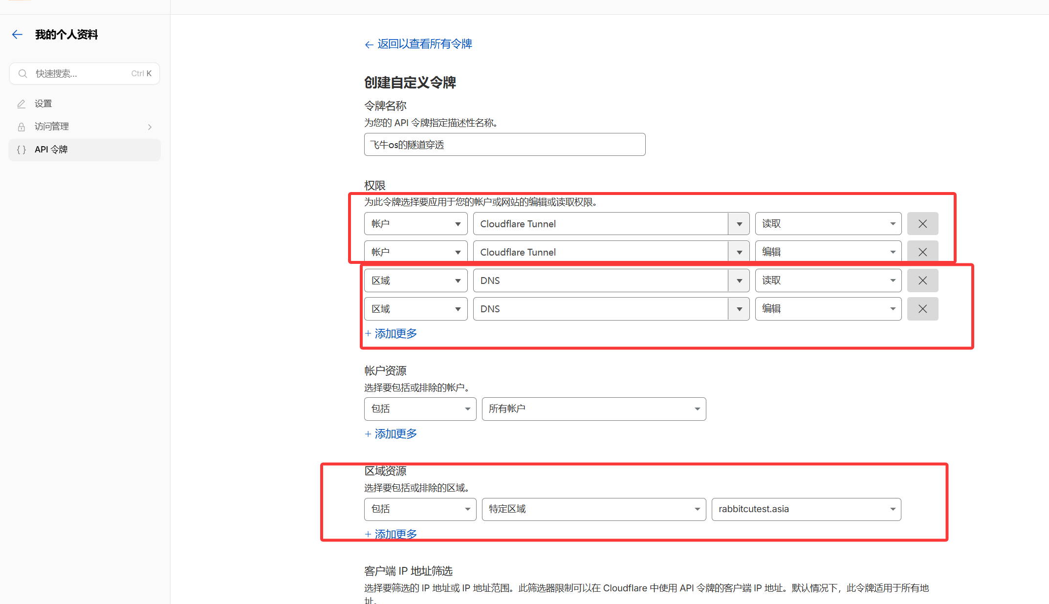Screen dimensions: 1049x604
Task: Open the 特定区域 zone resources dropdown
Action: click(x=593, y=509)
